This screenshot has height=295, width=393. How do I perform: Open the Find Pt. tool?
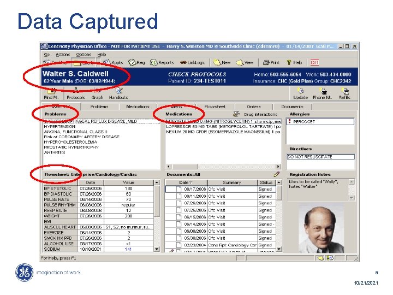coord(51,93)
